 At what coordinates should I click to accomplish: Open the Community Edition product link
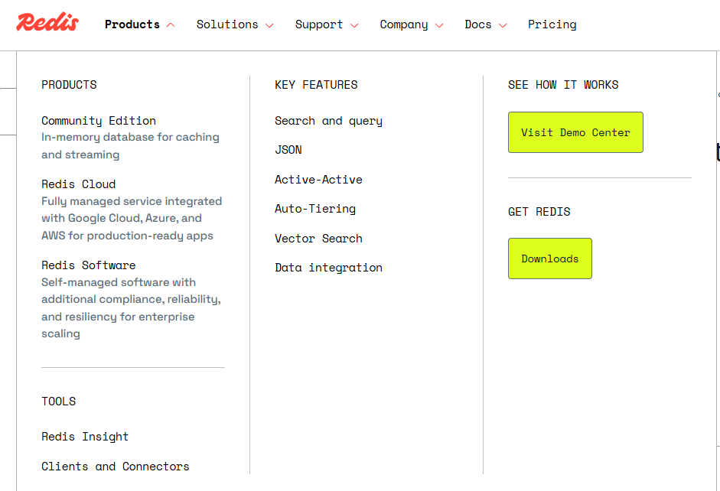tap(99, 121)
